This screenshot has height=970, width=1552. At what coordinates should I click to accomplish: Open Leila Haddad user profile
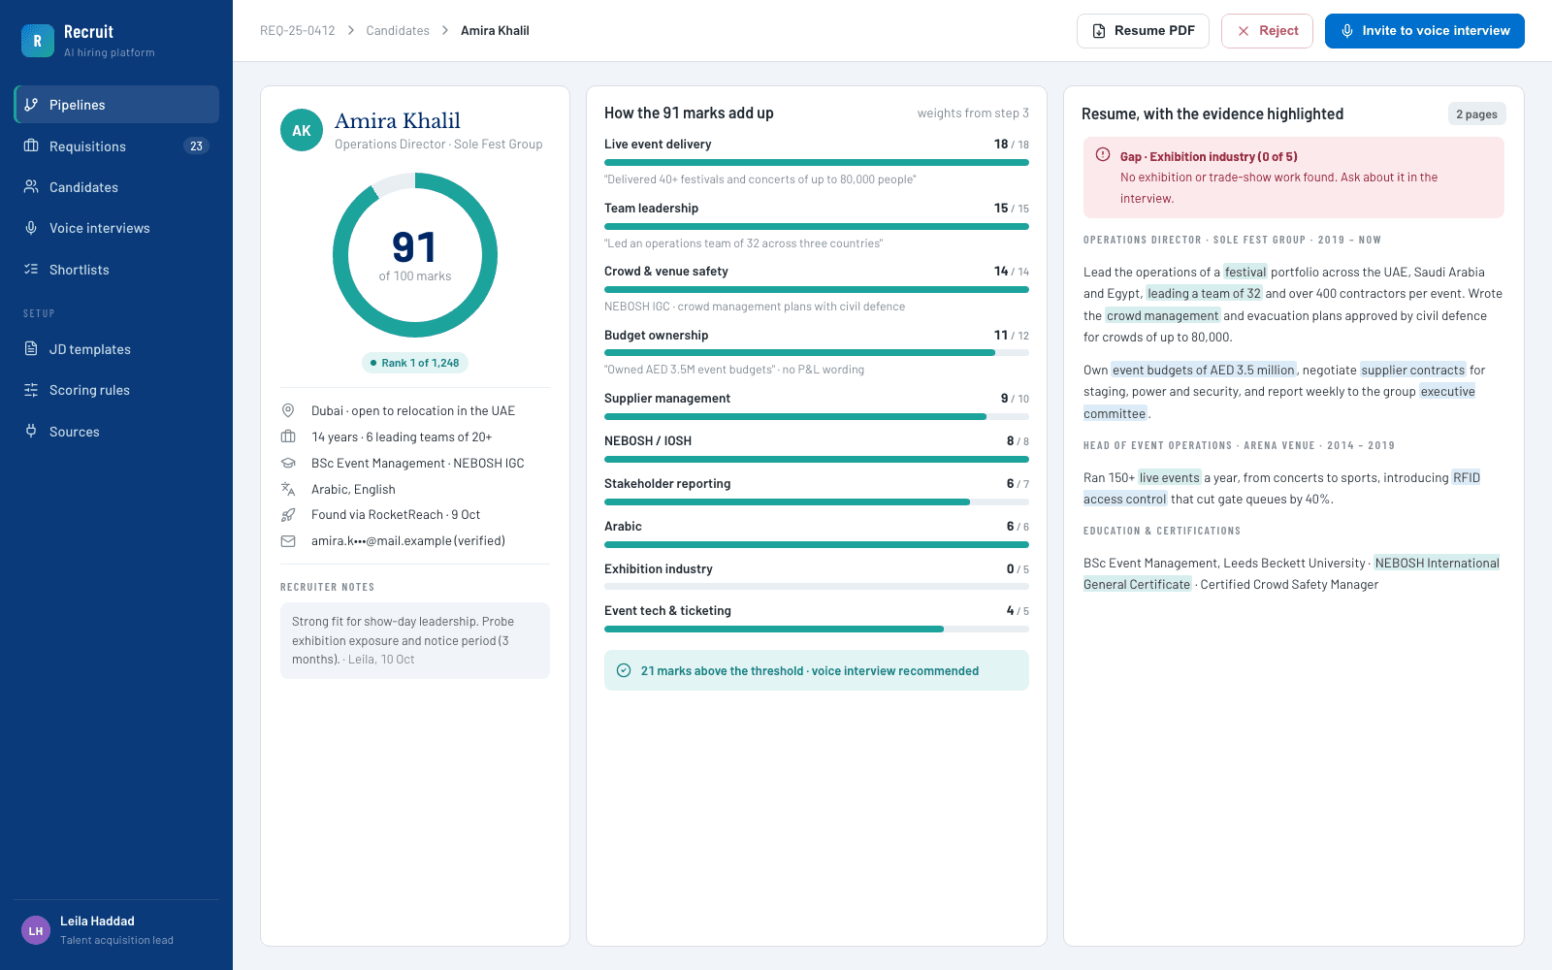[x=116, y=930]
